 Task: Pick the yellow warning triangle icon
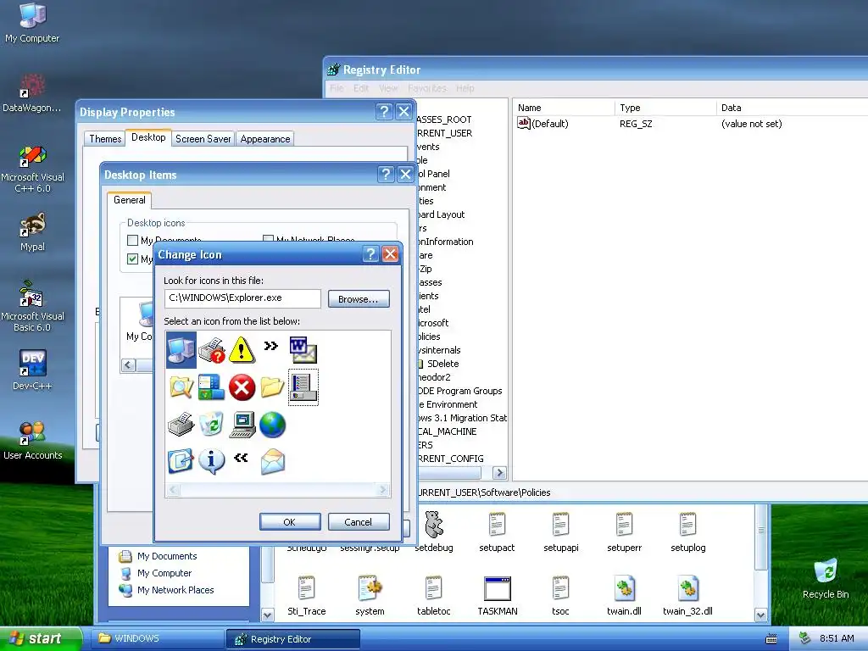pyautogui.click(x=242, y=350)
